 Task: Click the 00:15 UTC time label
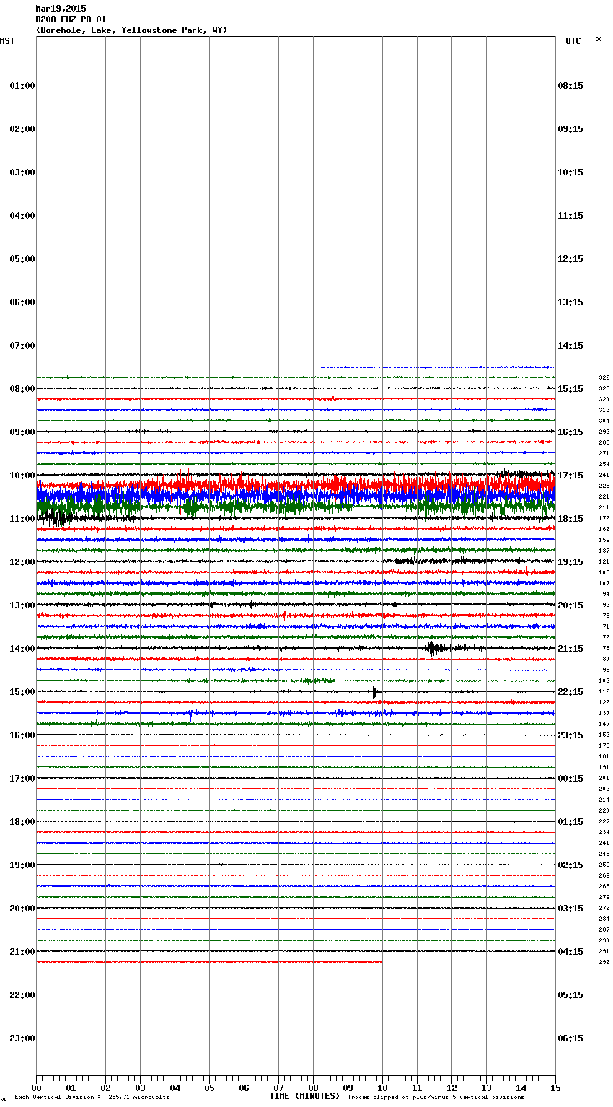tap(570, 779)
